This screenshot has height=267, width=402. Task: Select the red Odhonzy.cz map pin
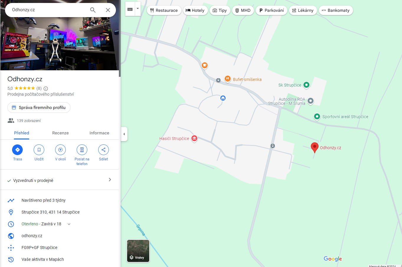coord(315,147)
